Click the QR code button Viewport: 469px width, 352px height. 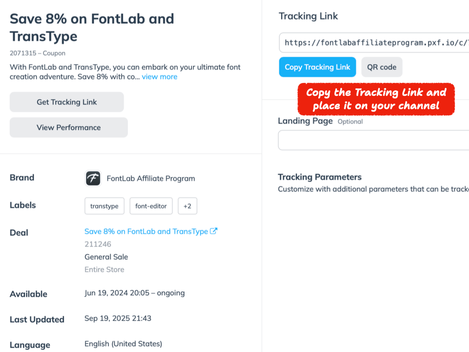[382, 67]
